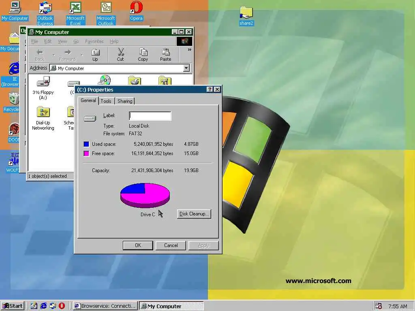Confirm with the OK button
This screenshot has height=311, width=415.
point(138,245)
